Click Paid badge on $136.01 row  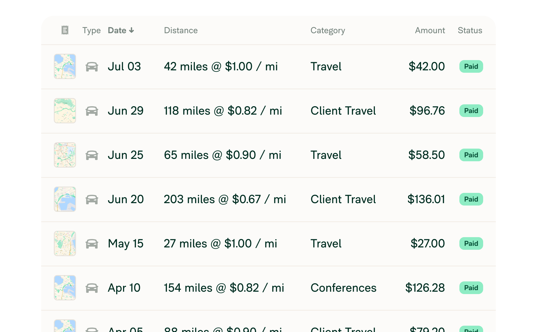[471, 199]
